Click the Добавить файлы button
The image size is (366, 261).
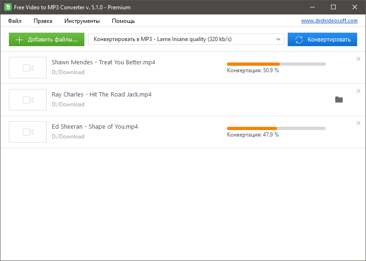point(47,40)
